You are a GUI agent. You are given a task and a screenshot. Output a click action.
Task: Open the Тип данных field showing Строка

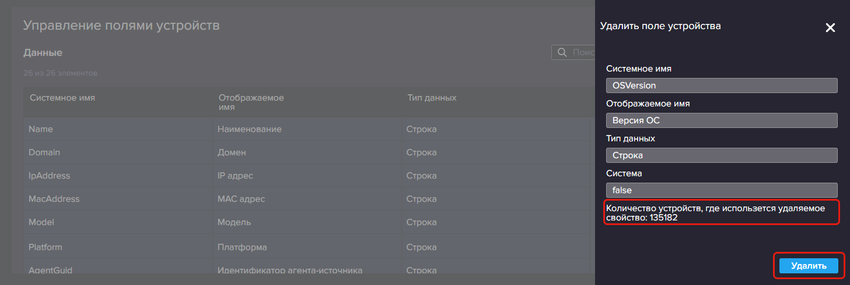tap(722, 155)
